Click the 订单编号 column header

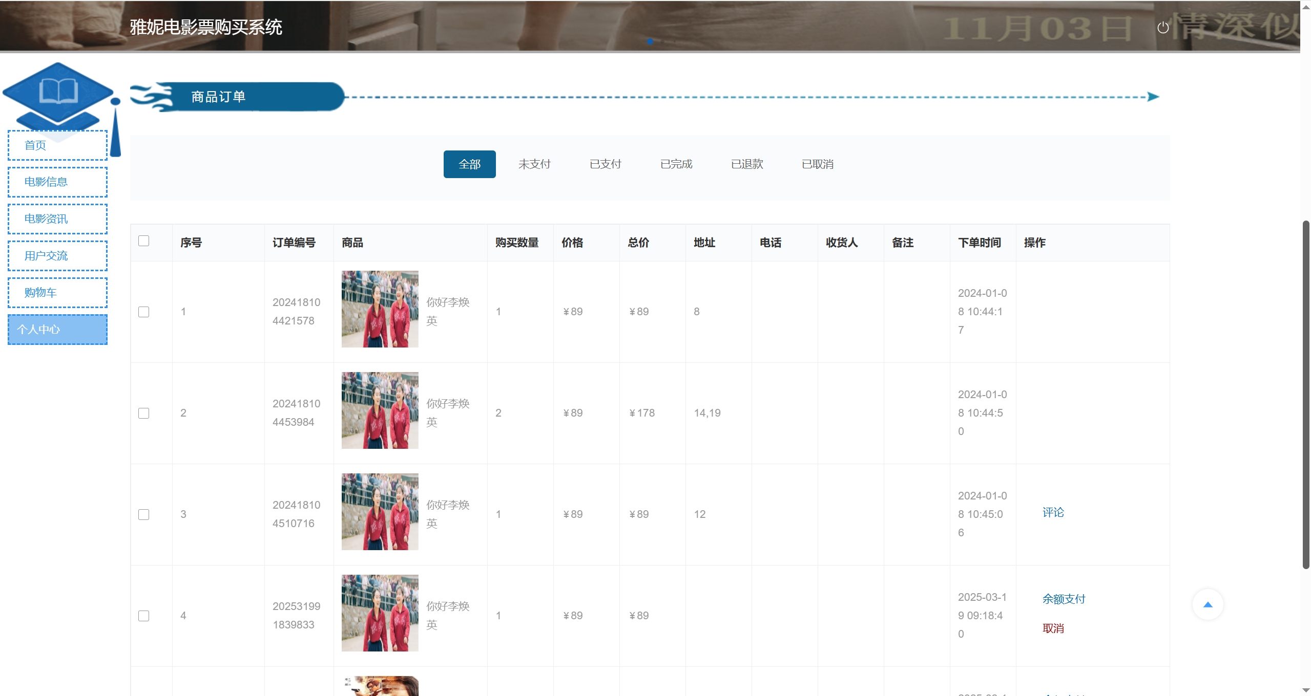[x=294, y=243]
